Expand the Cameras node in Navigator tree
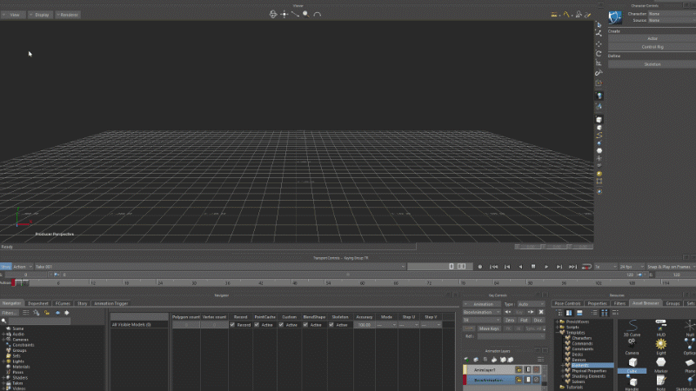696x391 pixels. [3, 339]
